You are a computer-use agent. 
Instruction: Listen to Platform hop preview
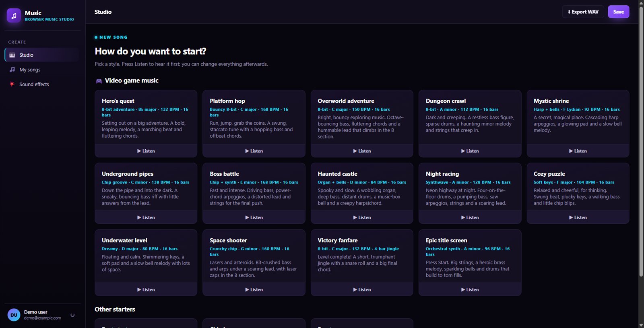(254, 151)
